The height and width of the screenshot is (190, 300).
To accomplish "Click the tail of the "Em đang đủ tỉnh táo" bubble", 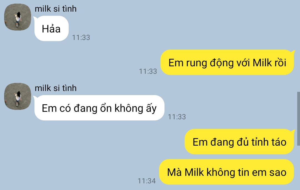I will [x=293, y=132].
